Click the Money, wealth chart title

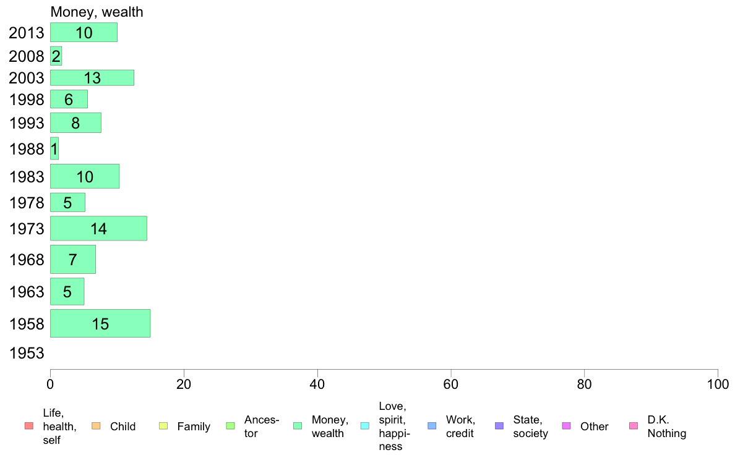(x=97, y=12)
